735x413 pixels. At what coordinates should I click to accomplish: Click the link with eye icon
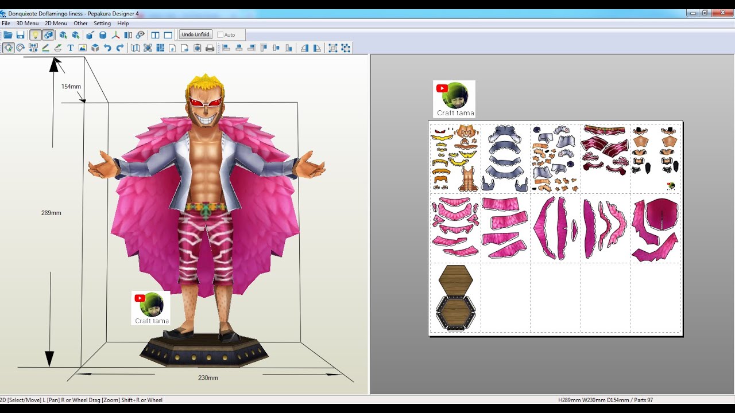(140, 34)
